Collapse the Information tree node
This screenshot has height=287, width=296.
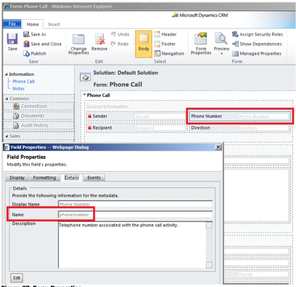coord(6,74)
